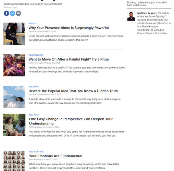This screenshot has height=171, width=174.
Task: Open the RELATIONSHIPS topic link
Action: [36, 55]
